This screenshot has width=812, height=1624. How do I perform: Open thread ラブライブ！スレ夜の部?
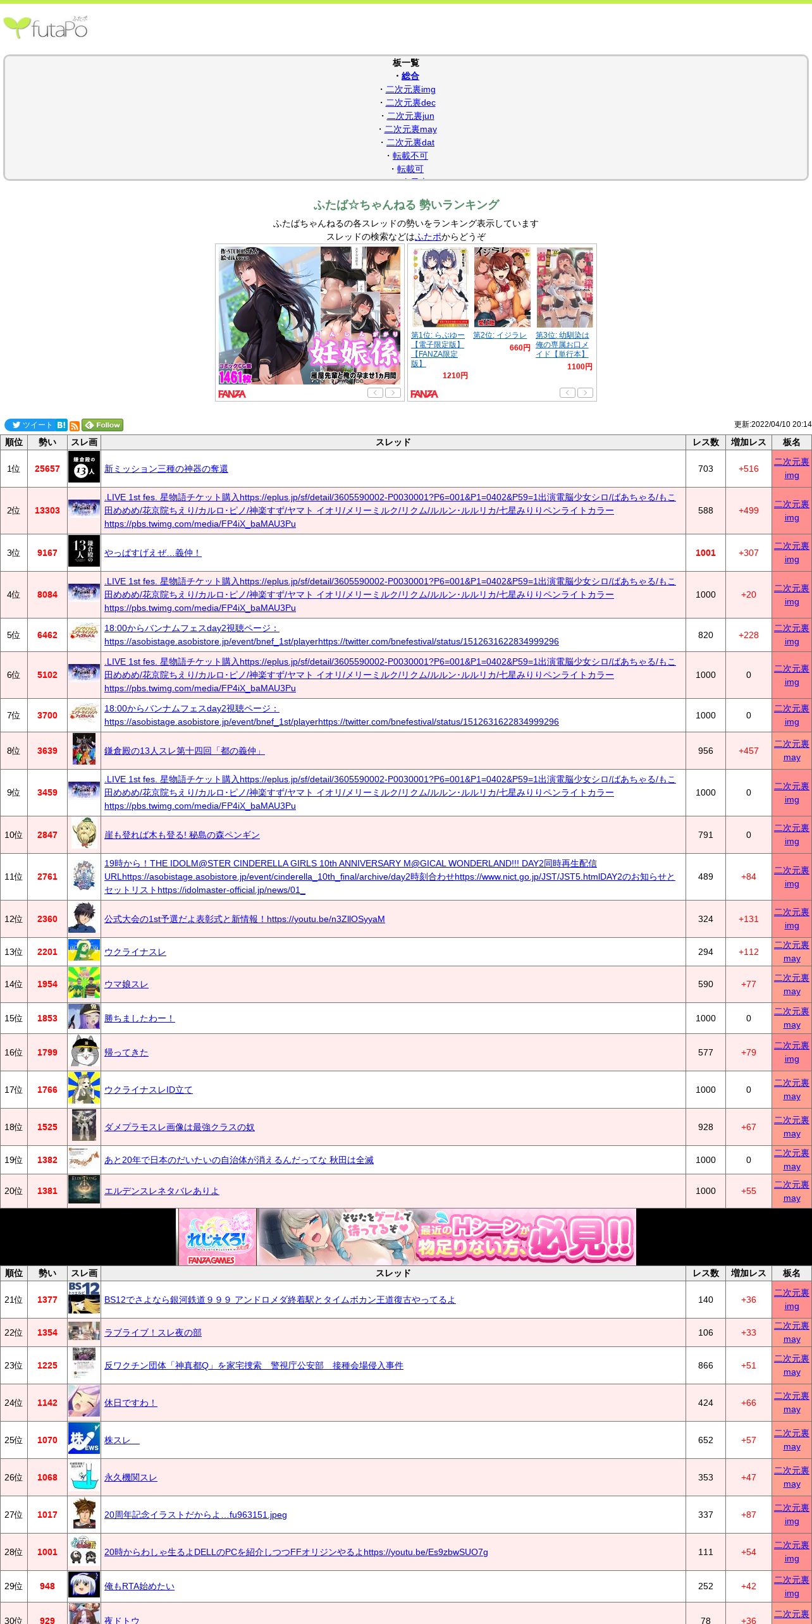[x=153, y=1332]
